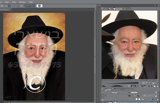Toggle the Sub View eyedropper auto-switch
The height and width of the screenshot is (103, 160).
click(158, 83)
